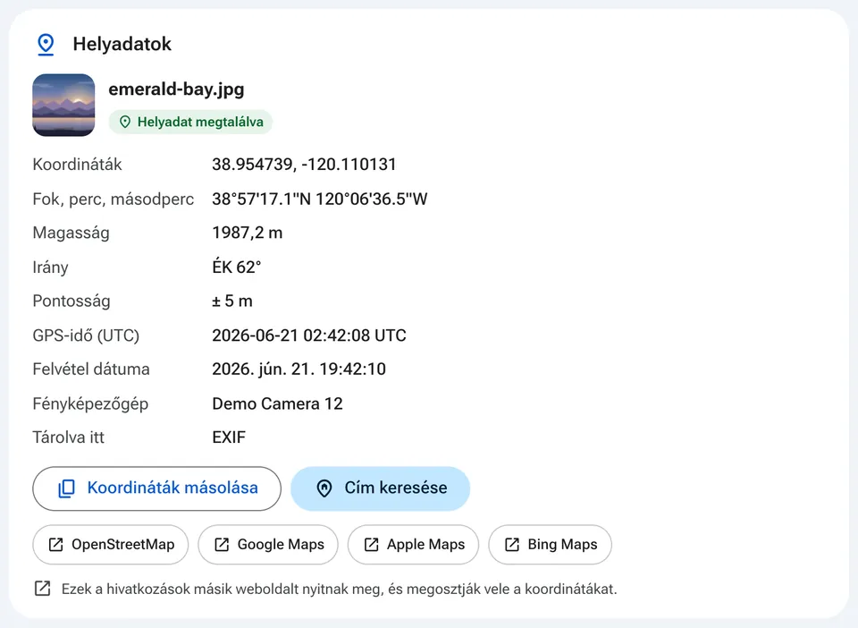Click the Felvétel dátuma label

pyautogui.click(x=91, y=369)
